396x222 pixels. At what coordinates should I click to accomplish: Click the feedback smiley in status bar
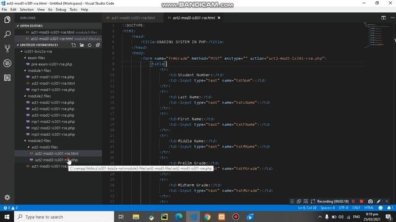[381, 208]
